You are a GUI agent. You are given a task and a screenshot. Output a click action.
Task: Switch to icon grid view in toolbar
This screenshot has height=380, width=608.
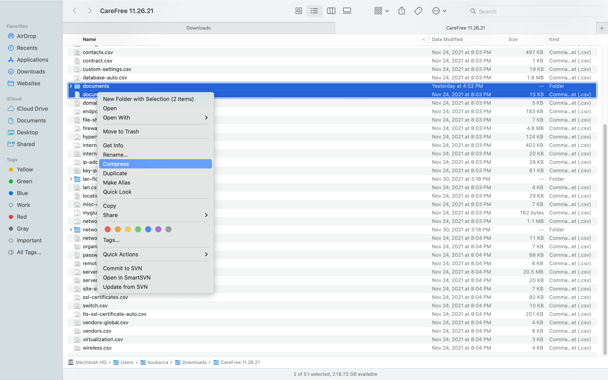point(298,11)
